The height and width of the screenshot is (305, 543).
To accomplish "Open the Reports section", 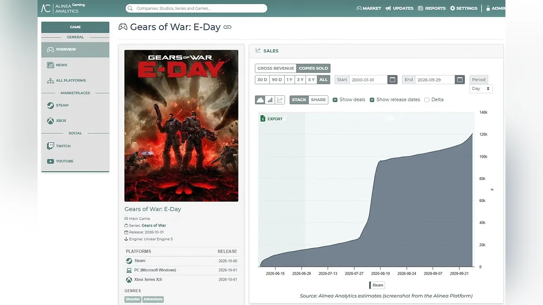I will (432, 8).
